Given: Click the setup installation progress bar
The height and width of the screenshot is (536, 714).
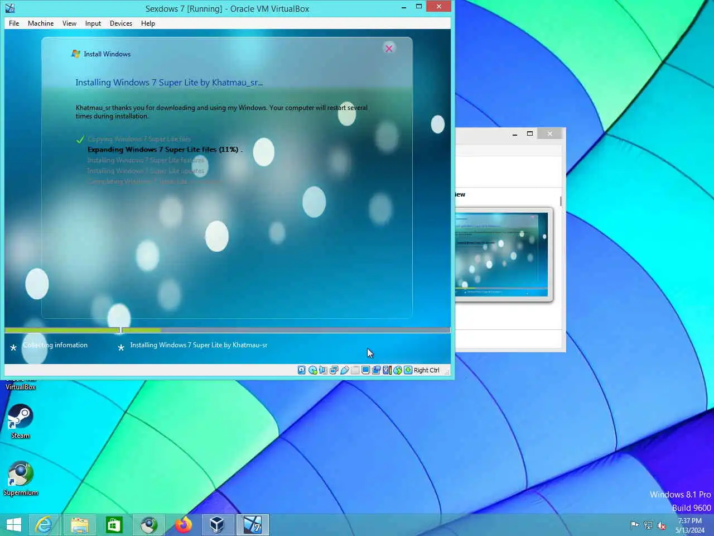Looking at the screenshot, I should pos(227,331).
